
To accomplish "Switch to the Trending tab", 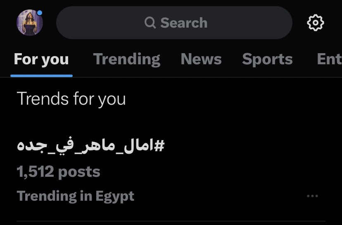I will 126,59.
